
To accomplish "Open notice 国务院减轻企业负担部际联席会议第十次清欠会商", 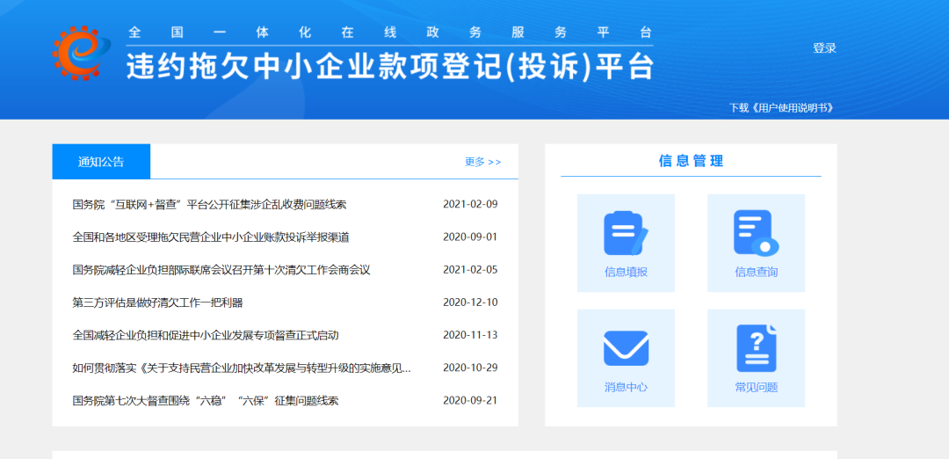I will 221,269.
